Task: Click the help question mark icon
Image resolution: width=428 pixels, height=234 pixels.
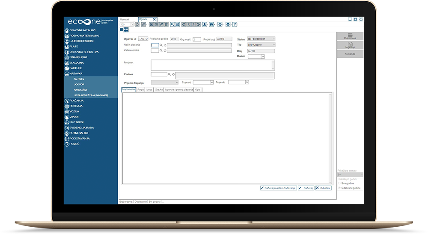Action: [x=235, y=24]
